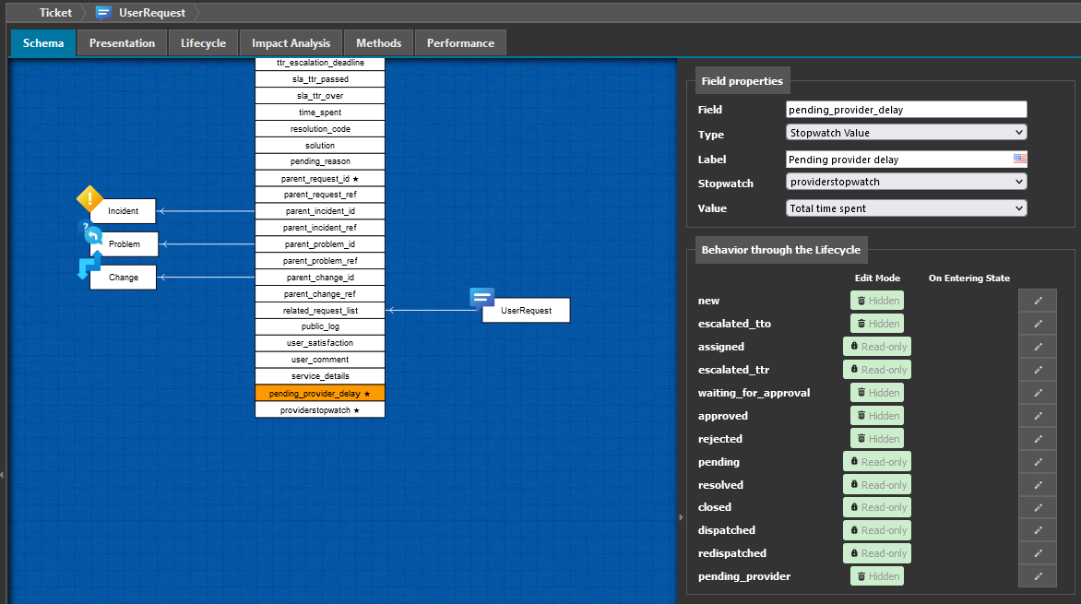
Task: Select the providerstopwatch field in schema
Action: point(319,409)
